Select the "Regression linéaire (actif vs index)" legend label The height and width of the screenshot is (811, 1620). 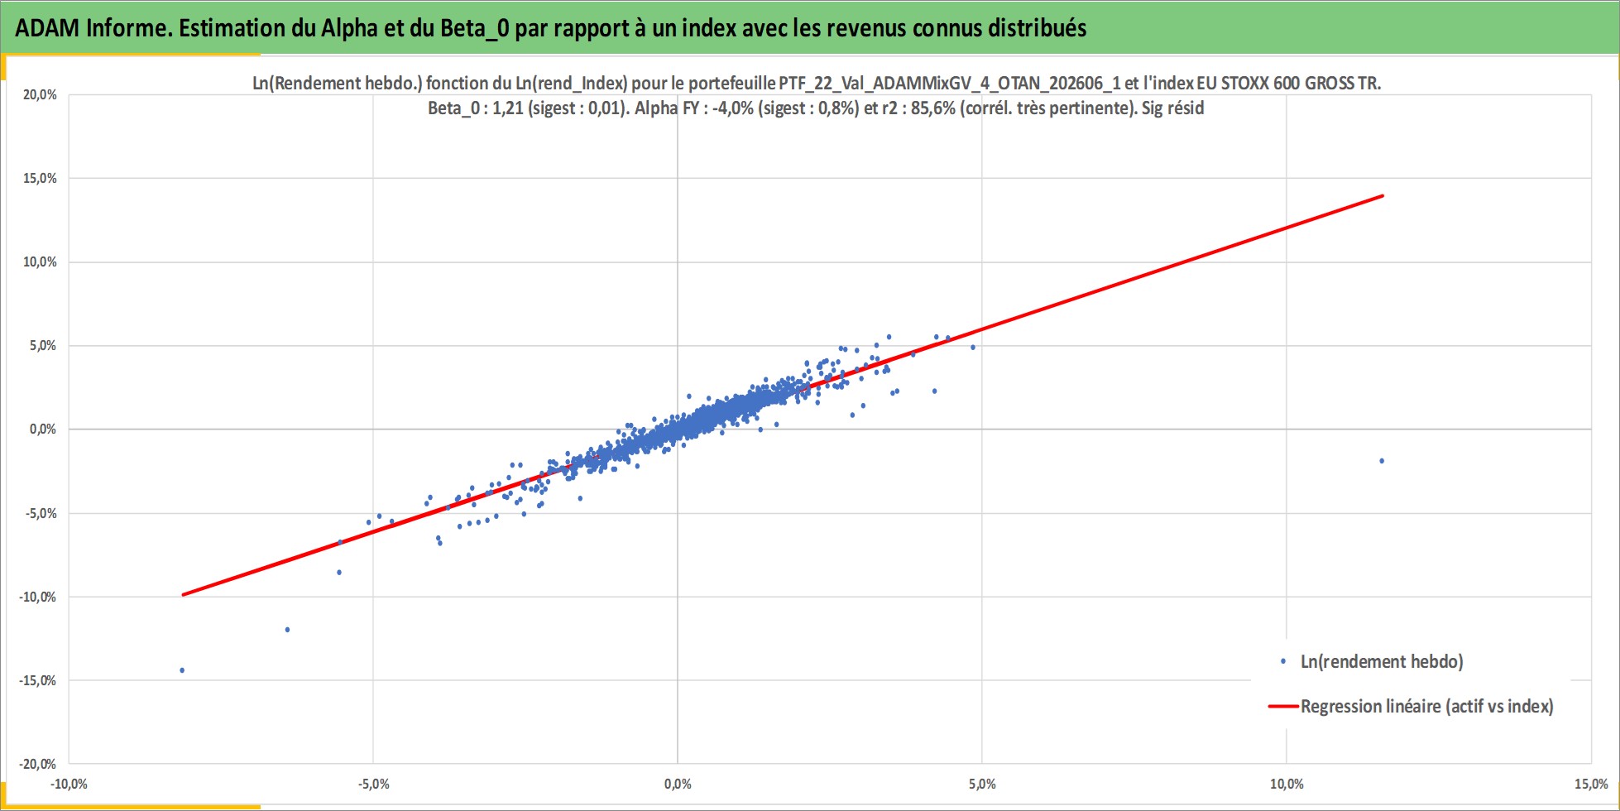tap(1427, 707)
